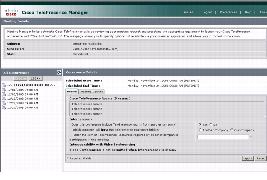Click the icon beside 12/08/2008 occurrence

4,94
